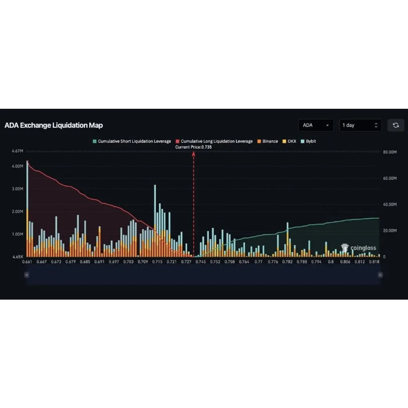Click the right range slider handle
The height and width of the screenshot is (408, 408).
point(380,275)
